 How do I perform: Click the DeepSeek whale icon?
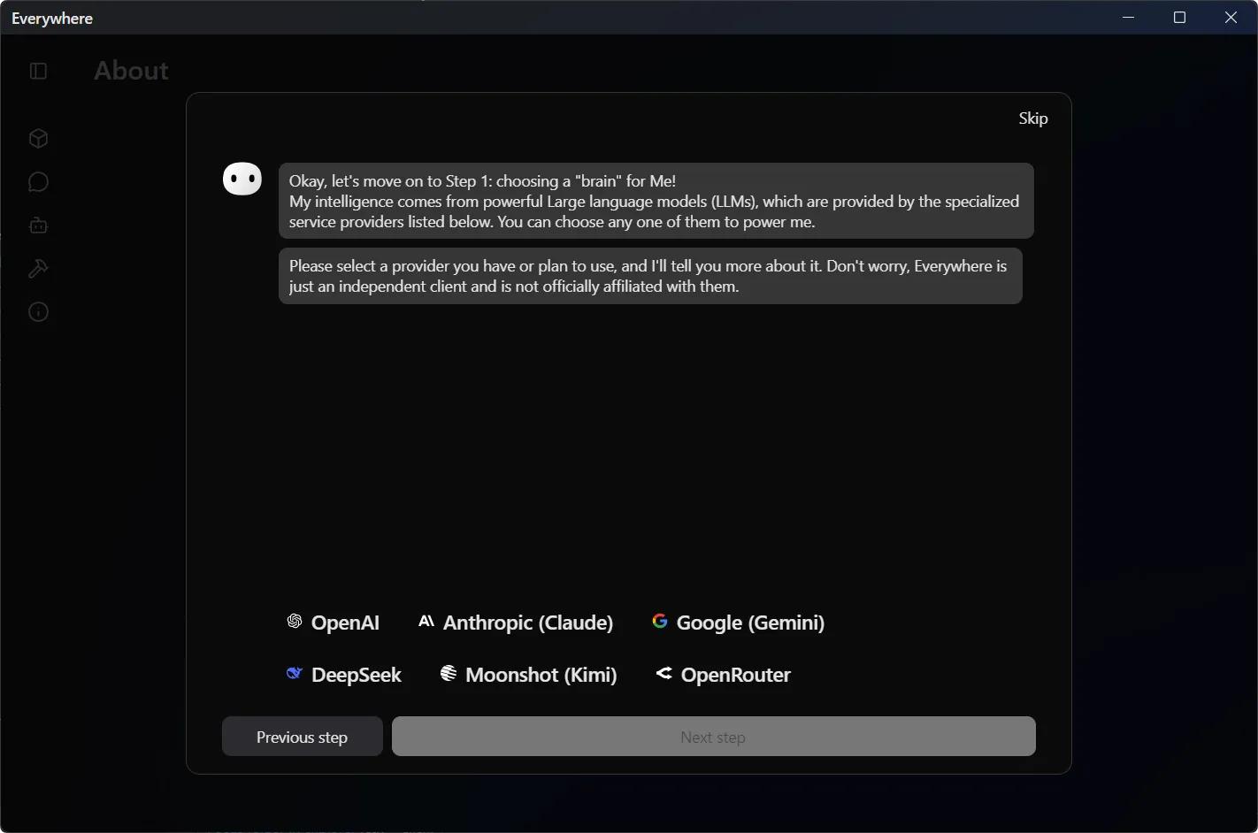pos(294,673)
